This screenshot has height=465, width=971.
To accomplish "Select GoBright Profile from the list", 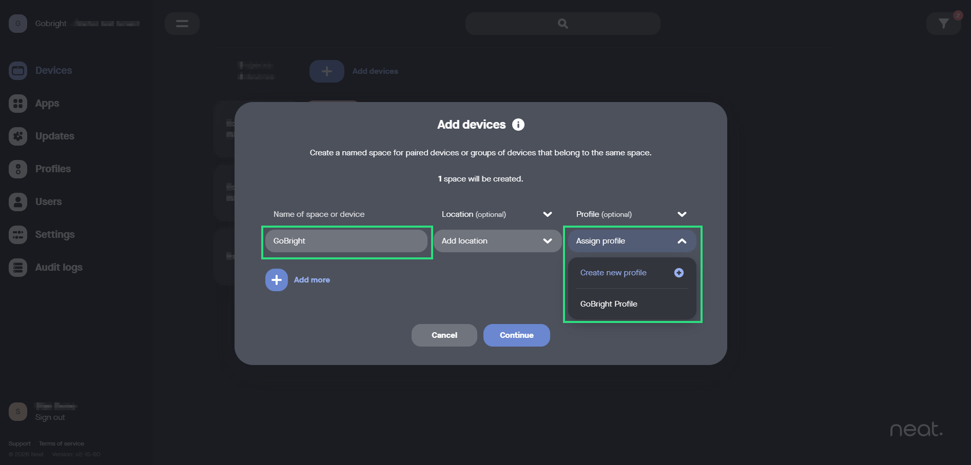I will [x=609, y=304].
